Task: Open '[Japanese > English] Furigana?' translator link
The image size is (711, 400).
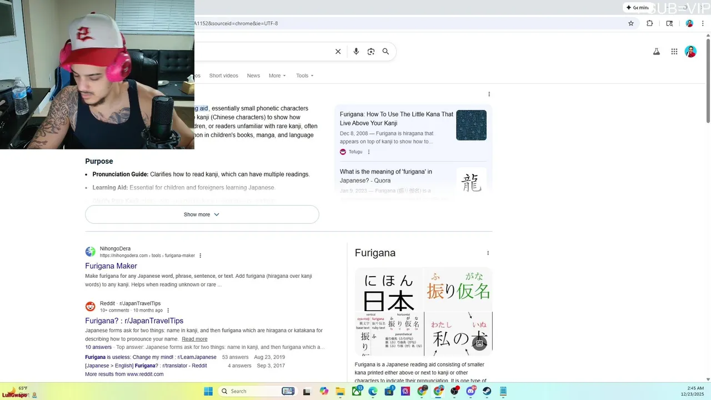Action: [x=146, y=366]
